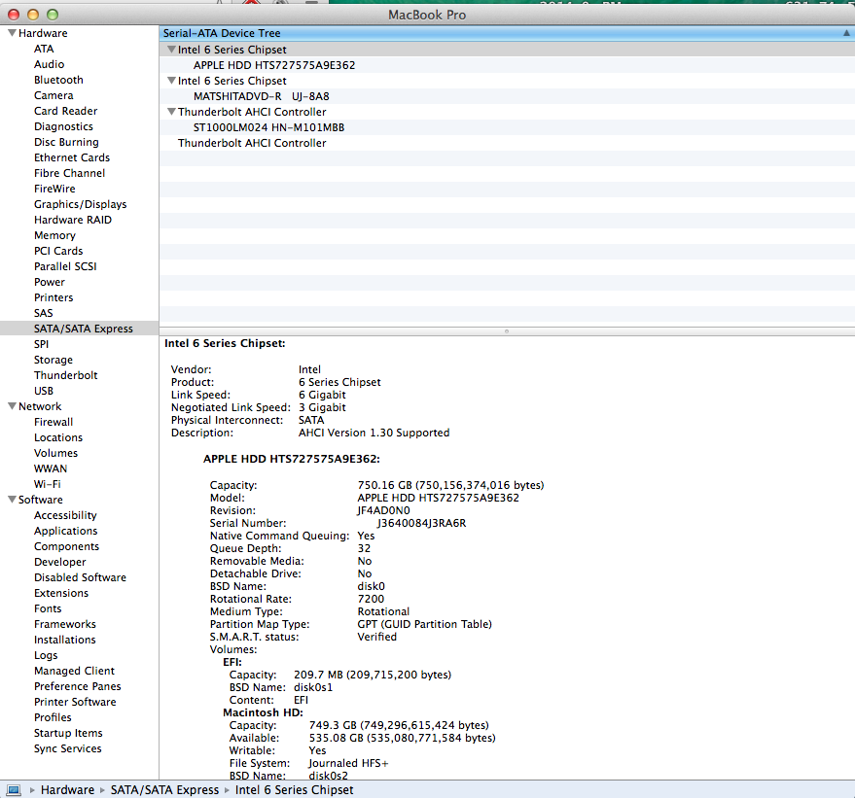Select Volumes under Network
The width and height of the screenshot is (855, 798).
pos(55,453)
